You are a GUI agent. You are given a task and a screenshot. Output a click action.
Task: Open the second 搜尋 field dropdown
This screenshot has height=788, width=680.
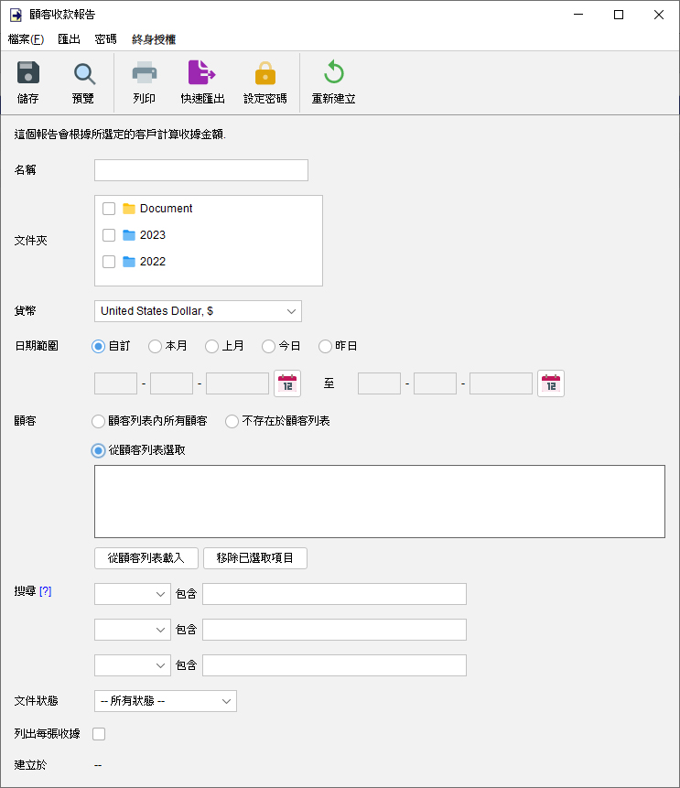click(x=133, y=630)
